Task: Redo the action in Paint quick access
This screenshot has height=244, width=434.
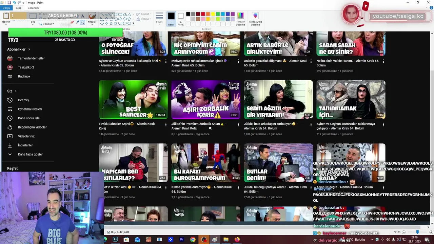Action: pos(19,3)
